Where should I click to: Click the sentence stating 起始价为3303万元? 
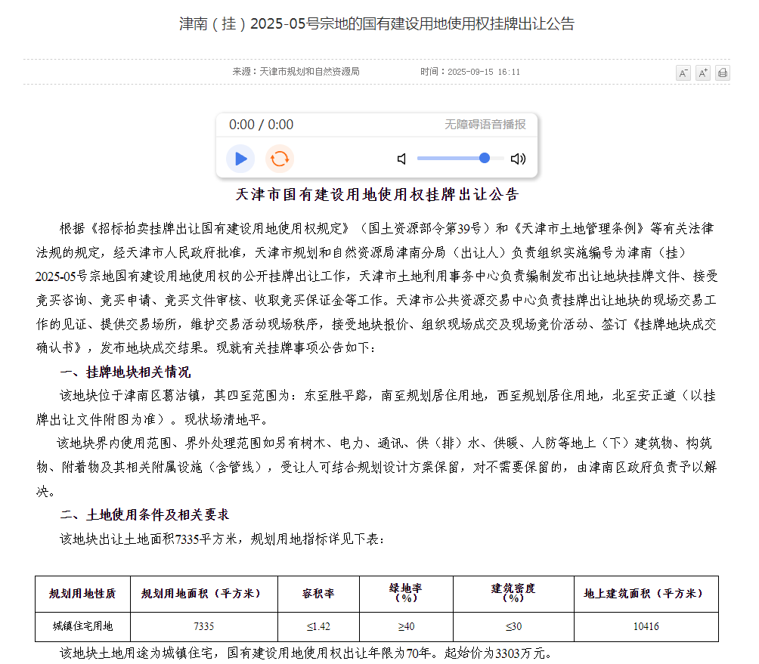pos(498,653)
